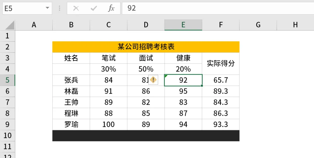Select row 8 header
The width and height of the screenshot is (314, 158).
coord(7,113)
